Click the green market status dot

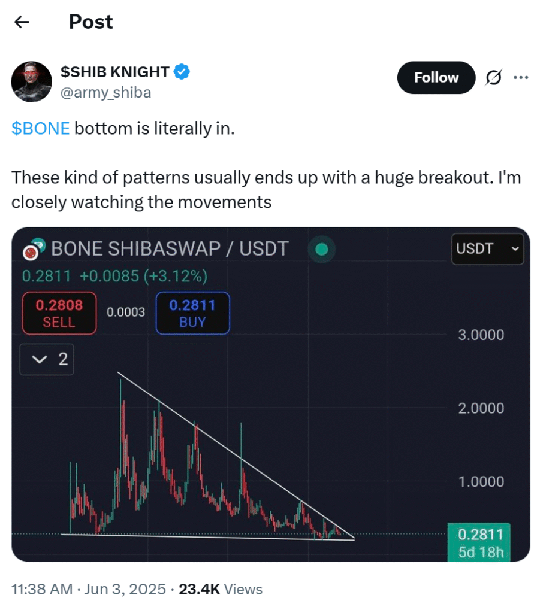[321, 249]
